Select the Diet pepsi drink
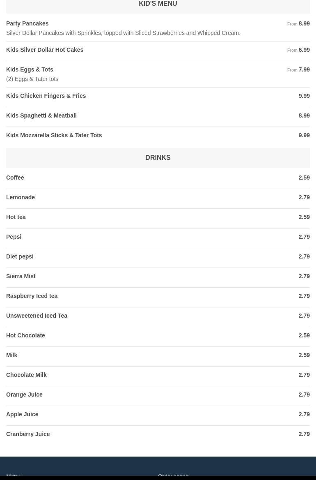 point(20,256)
